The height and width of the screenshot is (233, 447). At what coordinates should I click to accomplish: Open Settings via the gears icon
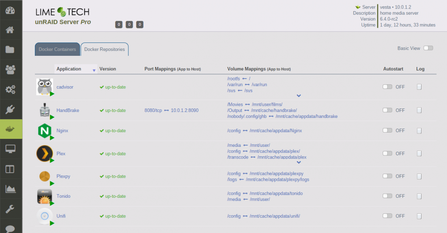(x=11, y=89)
